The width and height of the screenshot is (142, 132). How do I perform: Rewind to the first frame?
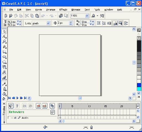pyautogui.click(x=9, y=98)
